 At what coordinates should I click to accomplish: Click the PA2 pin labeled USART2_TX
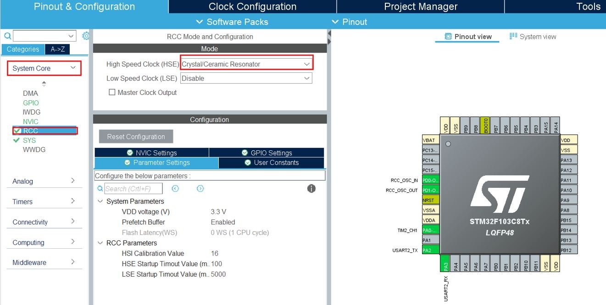pyautogui.click(x=430, y=250)
